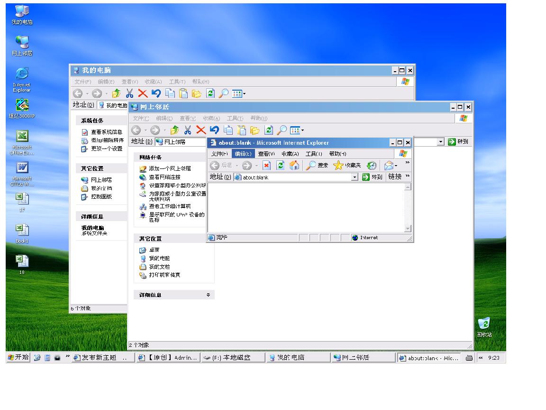The height and width of the screenshot is (410, 546).
Task: Expand 详细信息 panel in 网上邻居 window
Action: coord(208,295)
